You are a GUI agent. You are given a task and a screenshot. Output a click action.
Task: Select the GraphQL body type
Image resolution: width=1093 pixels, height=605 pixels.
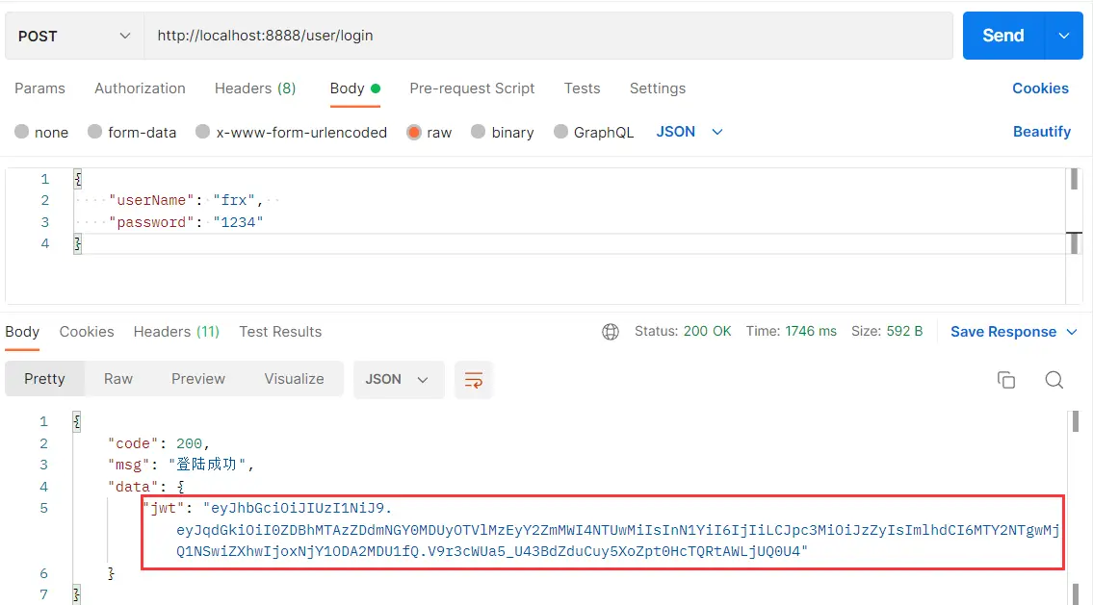click(x=593, y=133)
